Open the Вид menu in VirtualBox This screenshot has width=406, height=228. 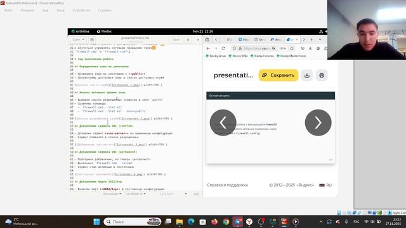45,10
